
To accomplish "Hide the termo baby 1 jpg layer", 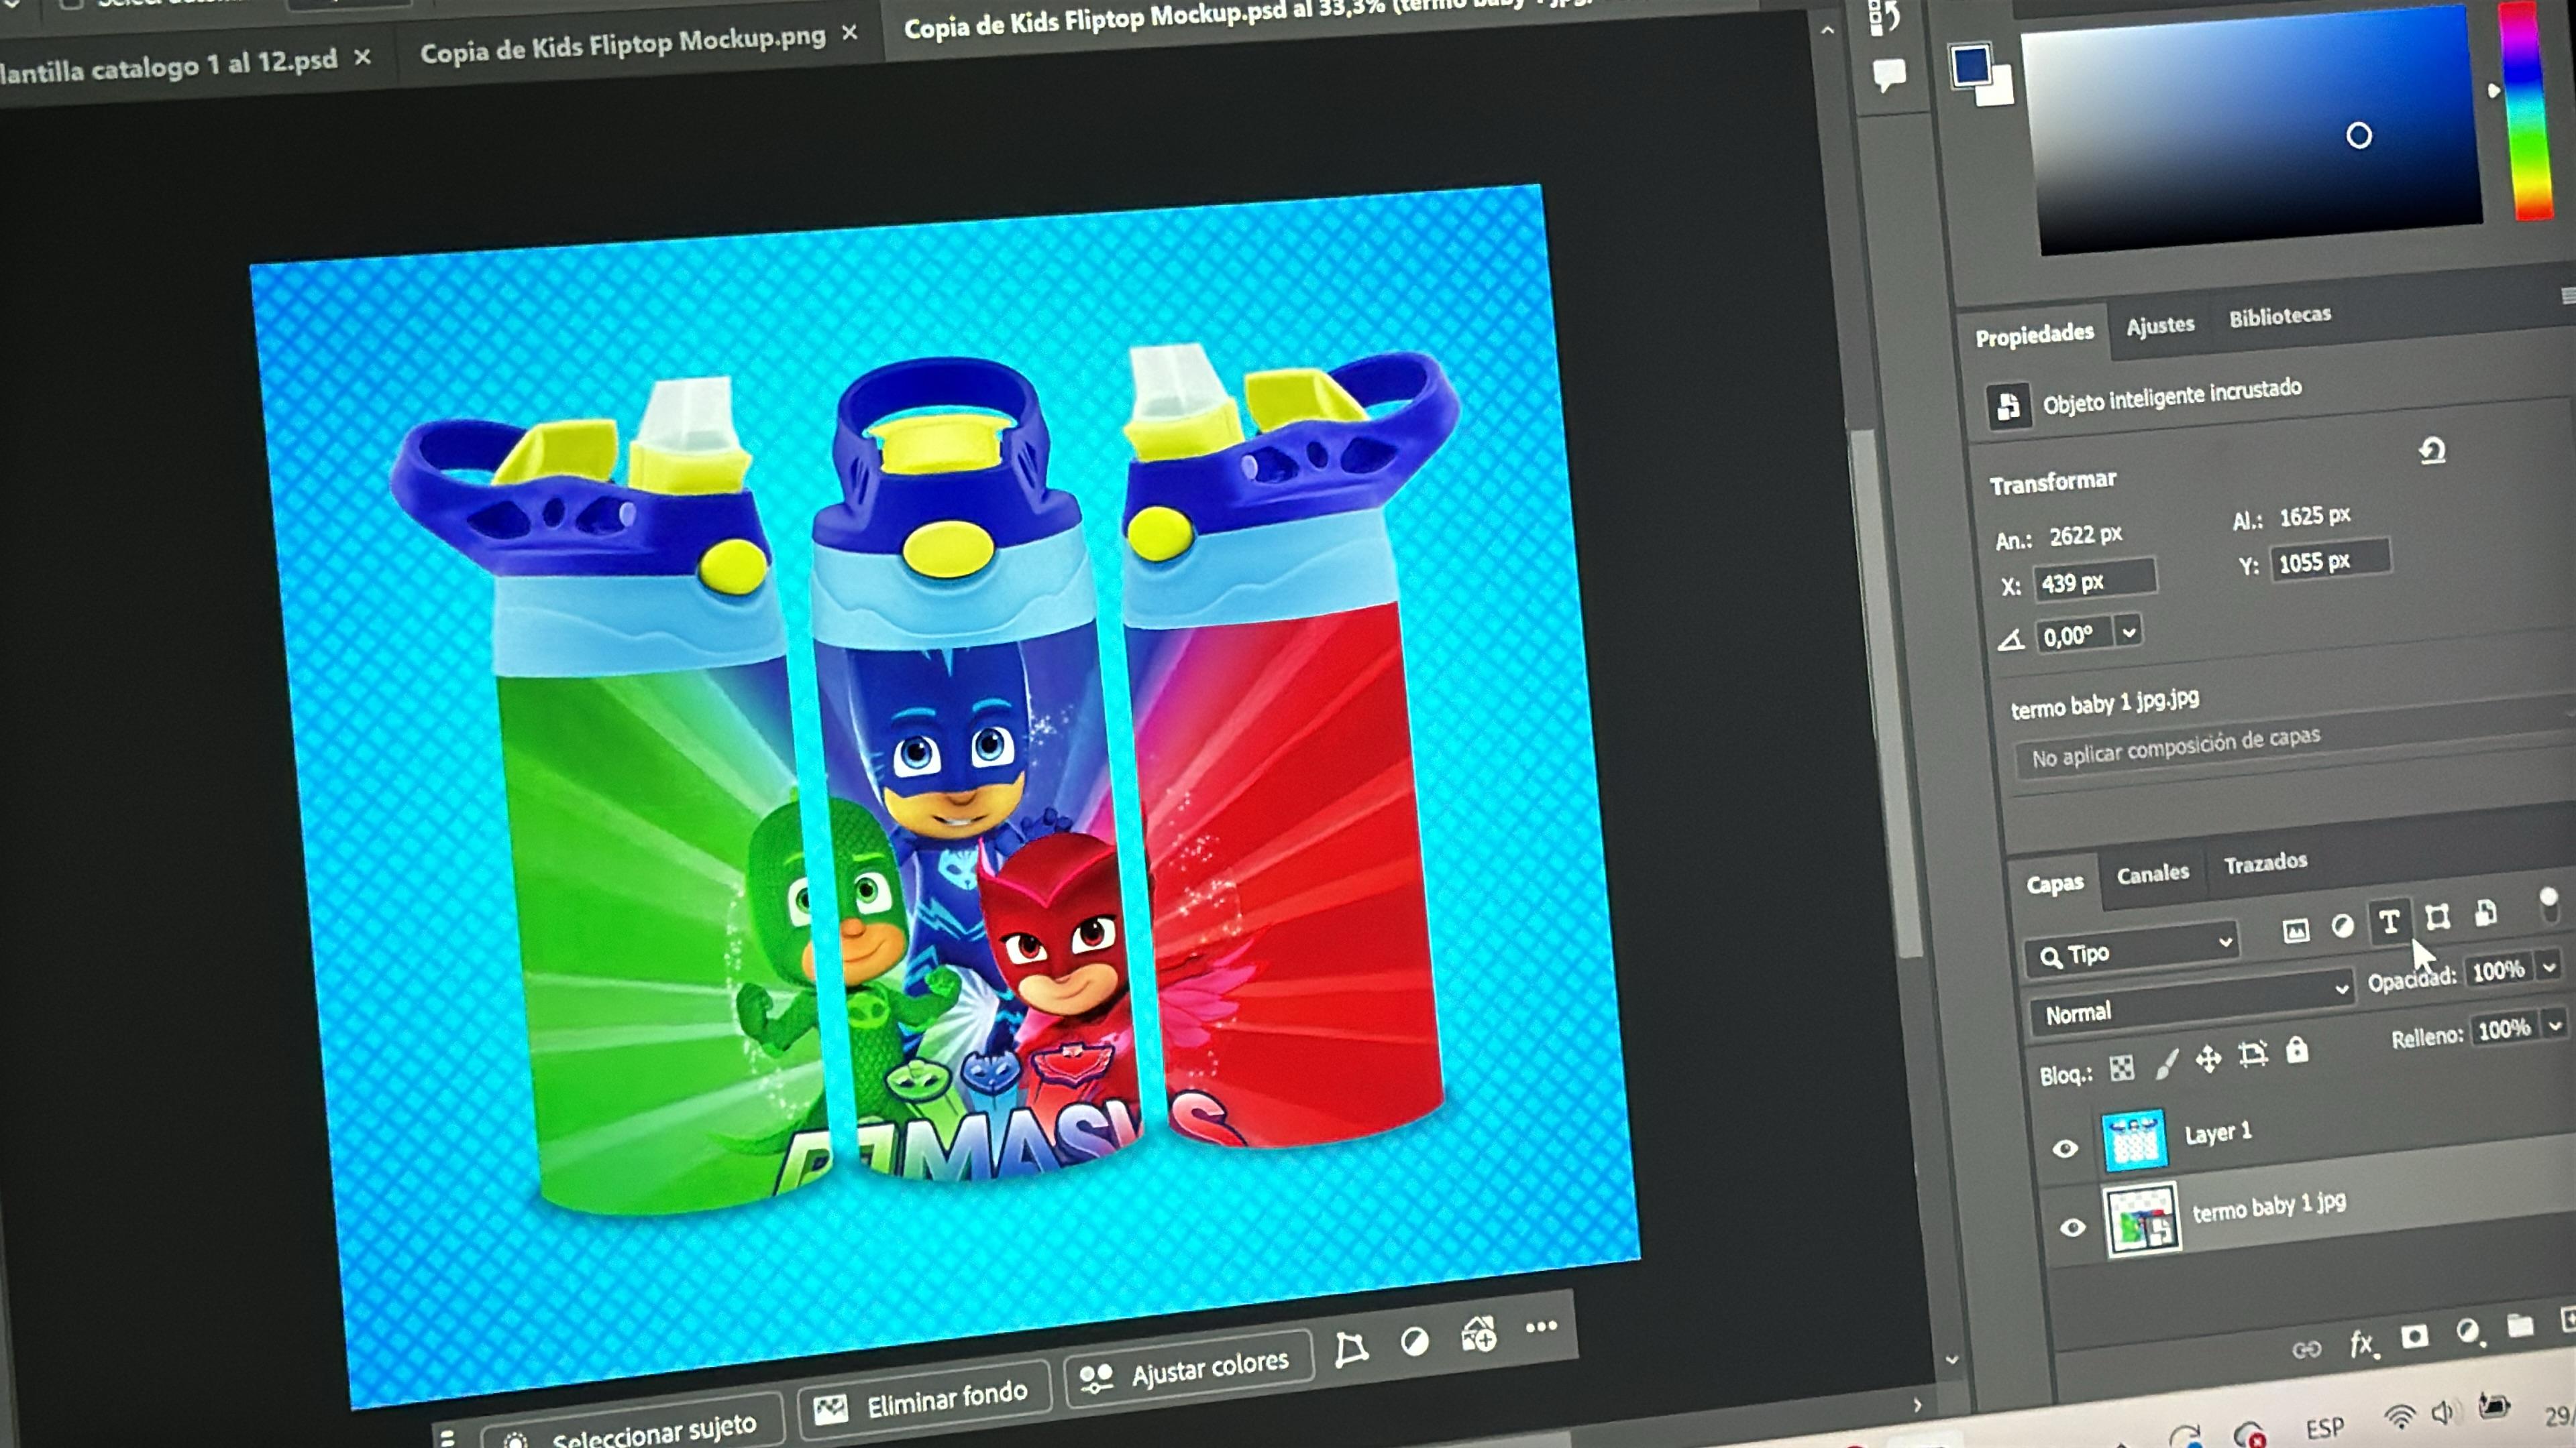I will (2072, 1227).
